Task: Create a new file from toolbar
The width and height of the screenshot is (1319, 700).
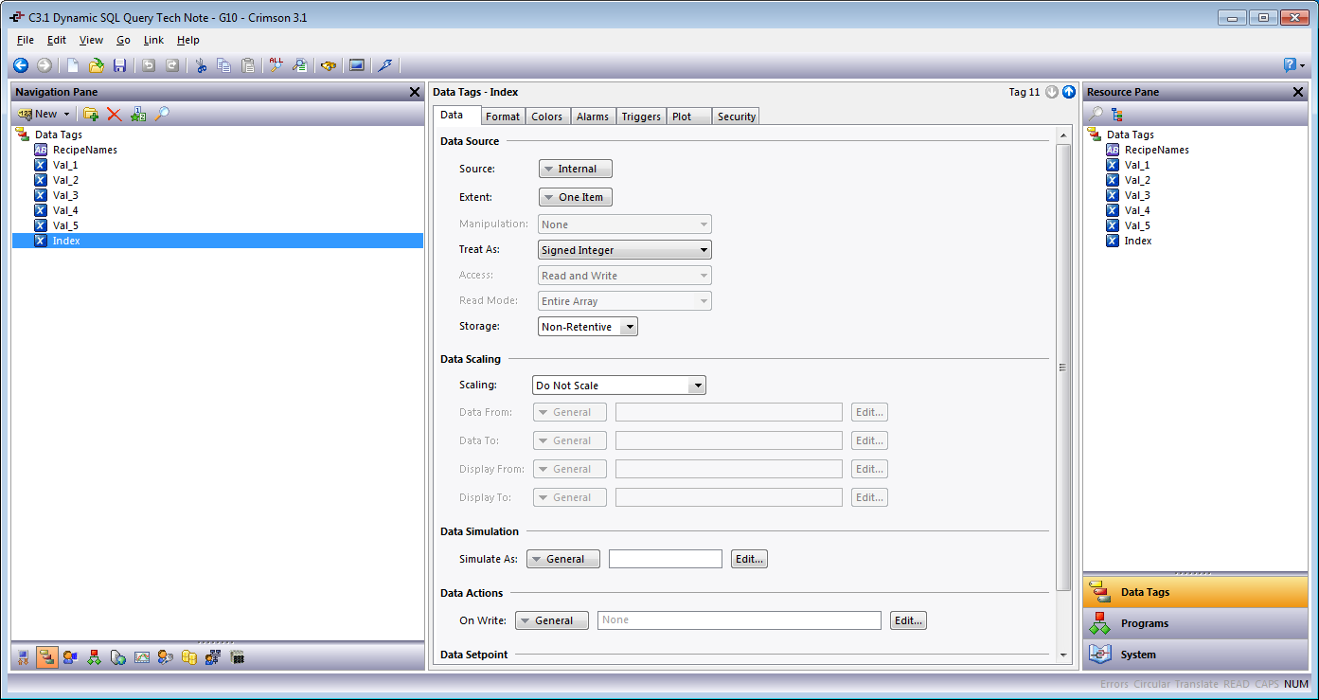Action: 72,65
